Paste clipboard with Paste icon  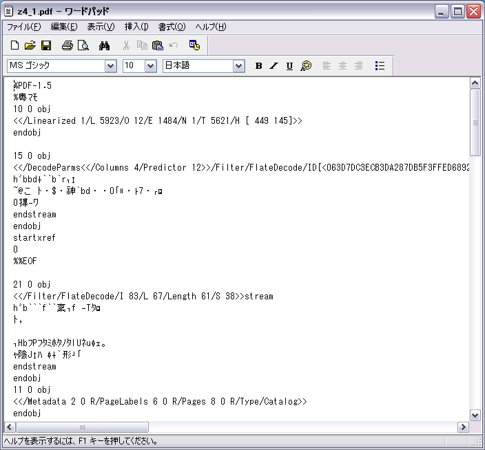point(158,45)
